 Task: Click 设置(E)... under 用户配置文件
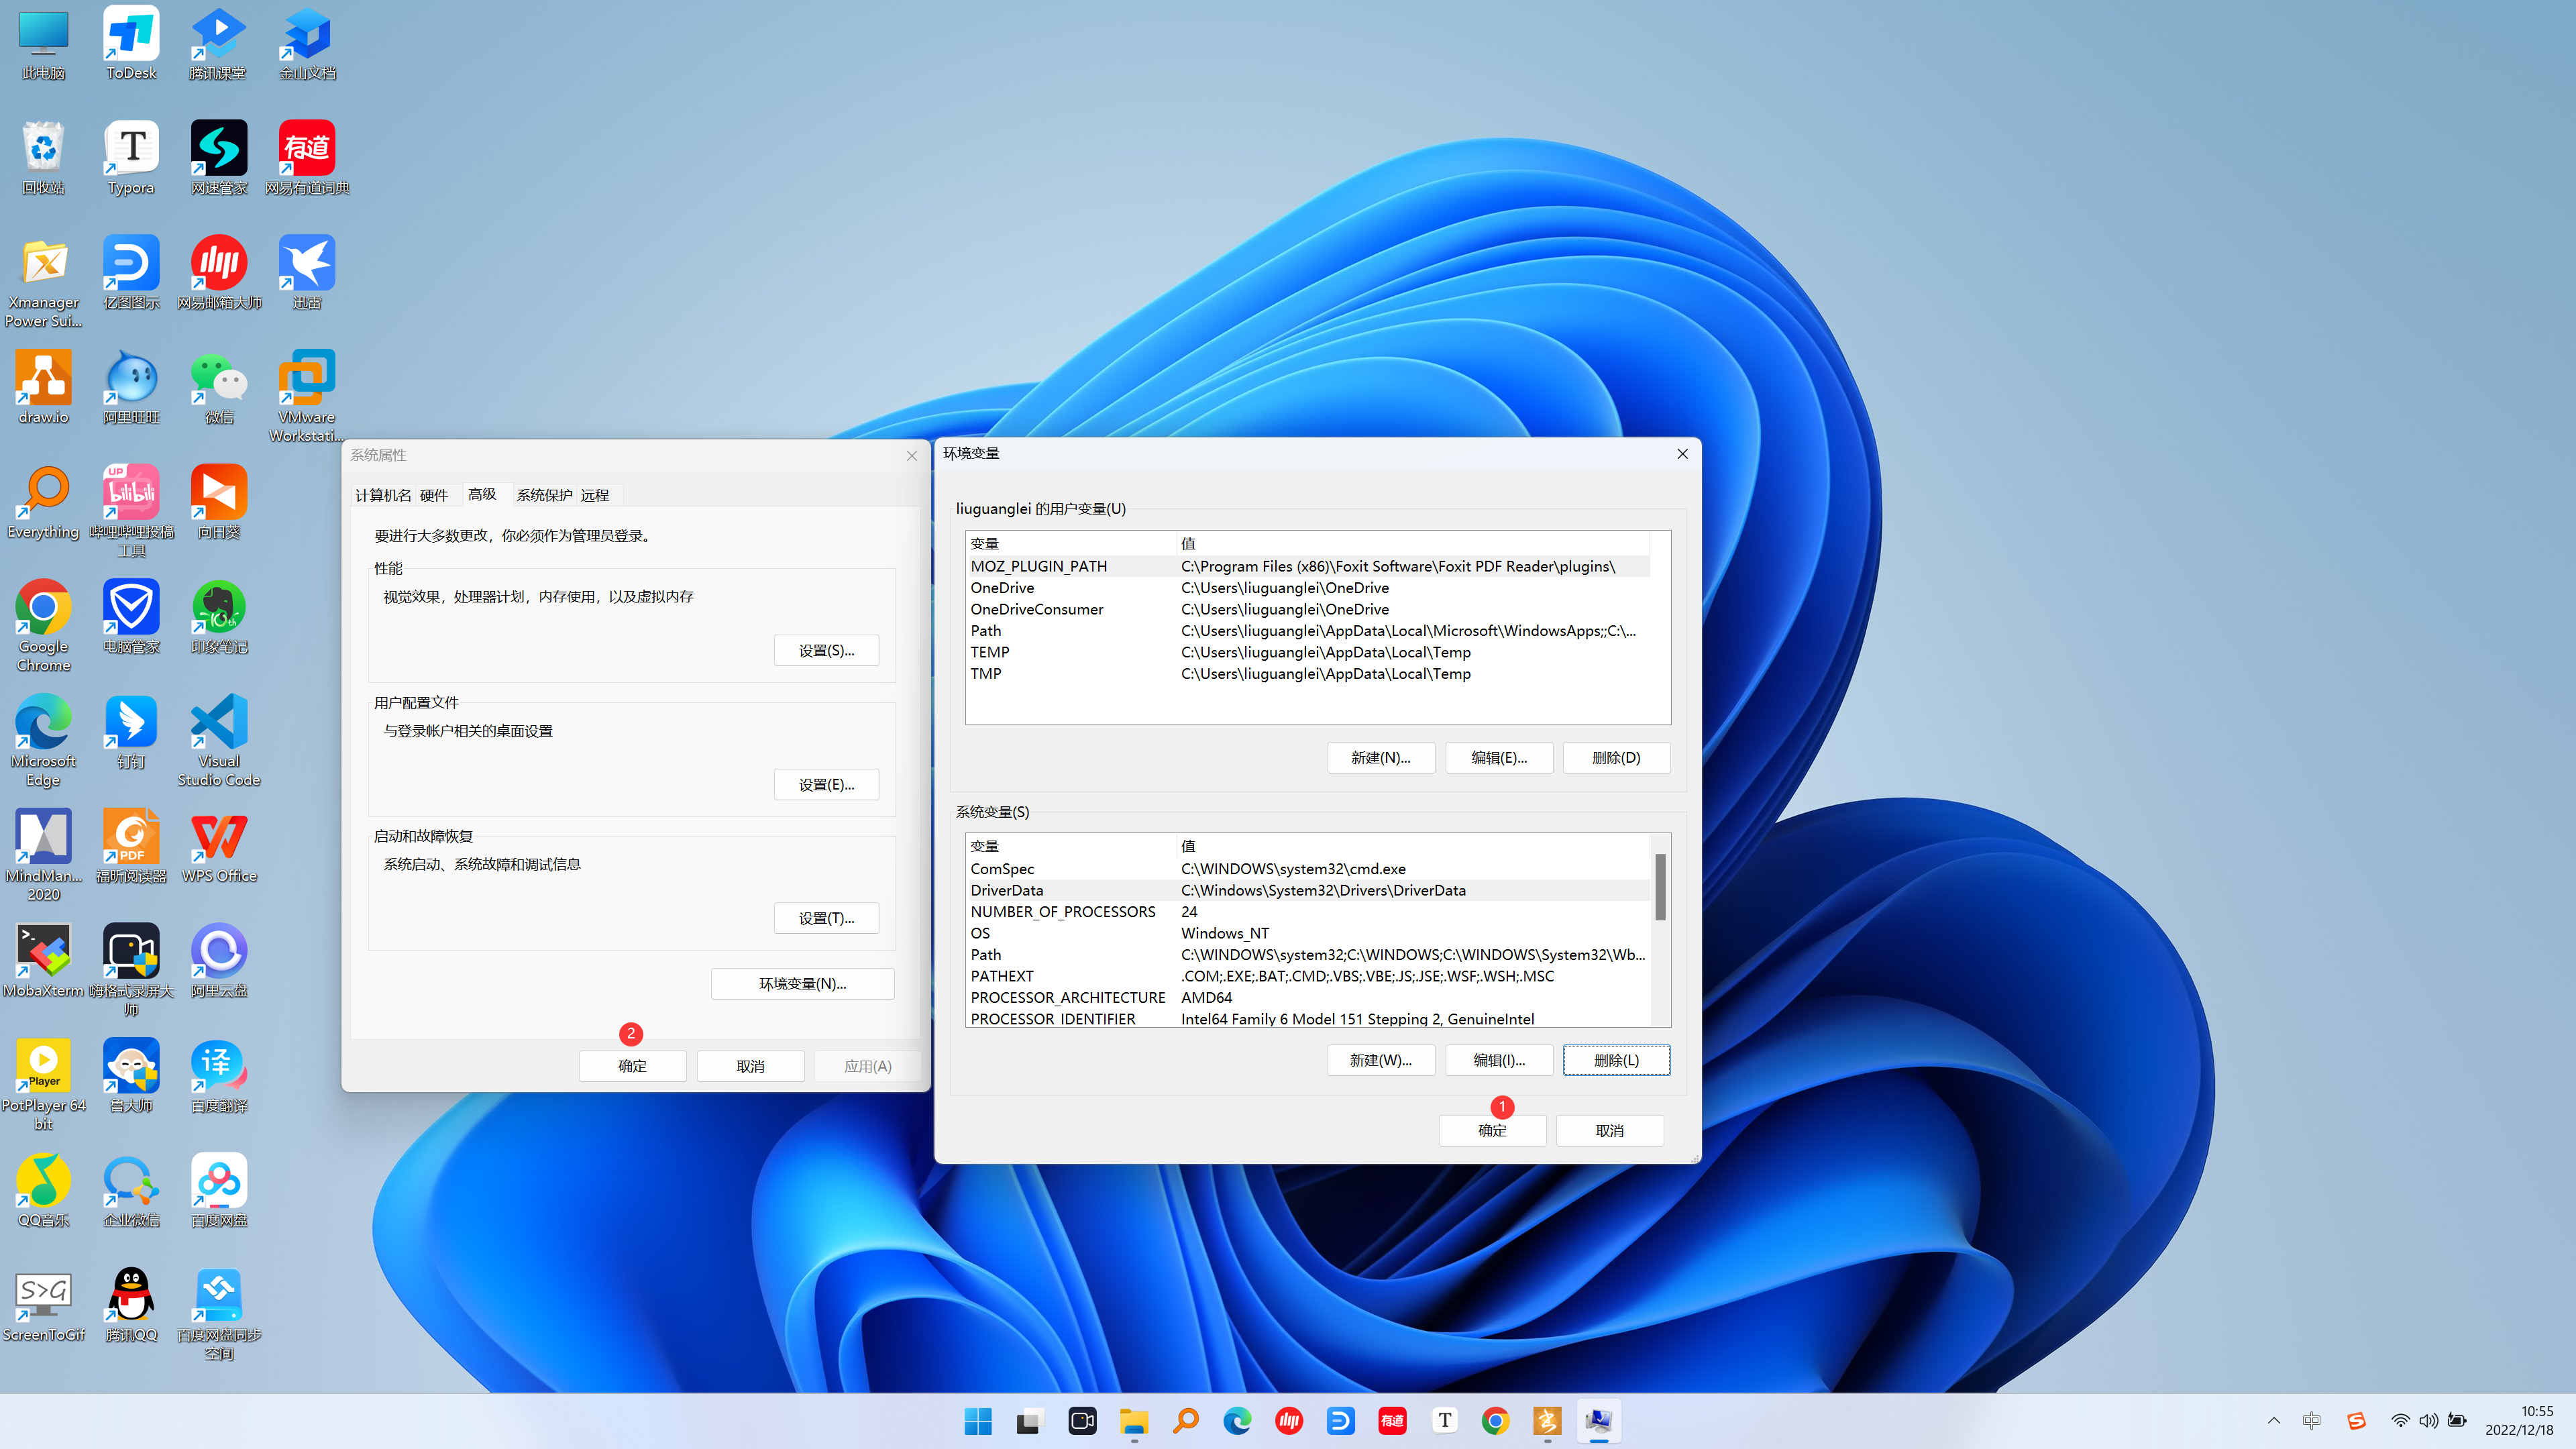[826, 785]
